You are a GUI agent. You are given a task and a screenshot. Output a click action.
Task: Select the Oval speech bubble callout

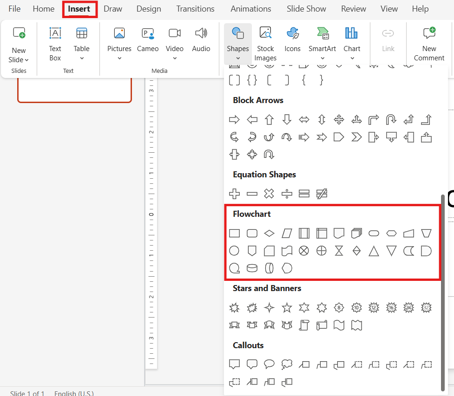coord(269,364)
